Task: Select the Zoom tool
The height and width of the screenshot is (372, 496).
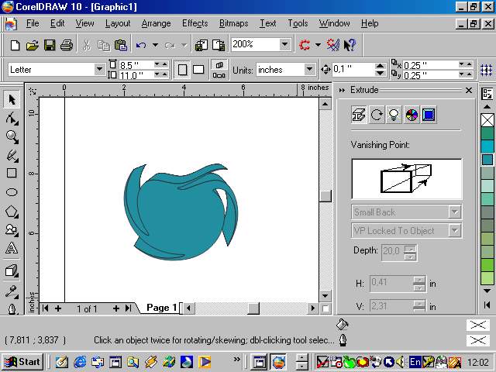Action: pyautogui.click(x=12, y=136)
